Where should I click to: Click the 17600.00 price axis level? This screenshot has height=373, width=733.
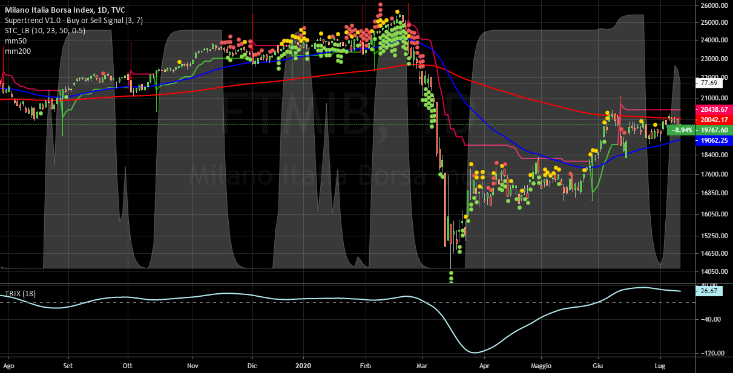[713, 174]
